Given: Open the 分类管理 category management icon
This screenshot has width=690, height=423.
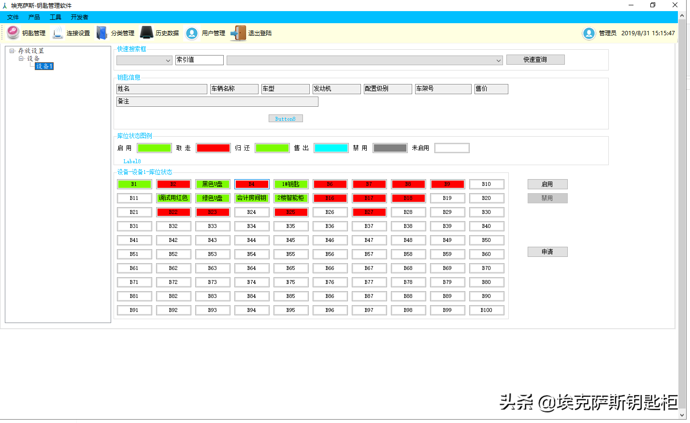Looking at the screenshot, I should point(102,33).
